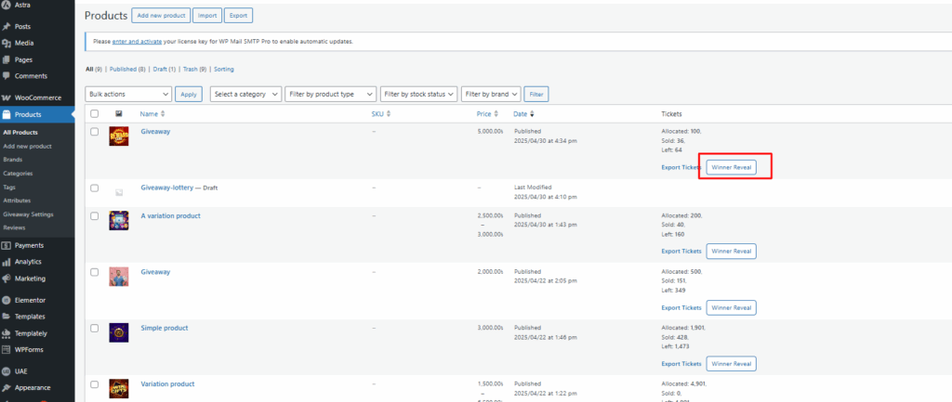Open Giveaway Settings in Products submenu
The image size is (952, 402).
click(28, 214)
